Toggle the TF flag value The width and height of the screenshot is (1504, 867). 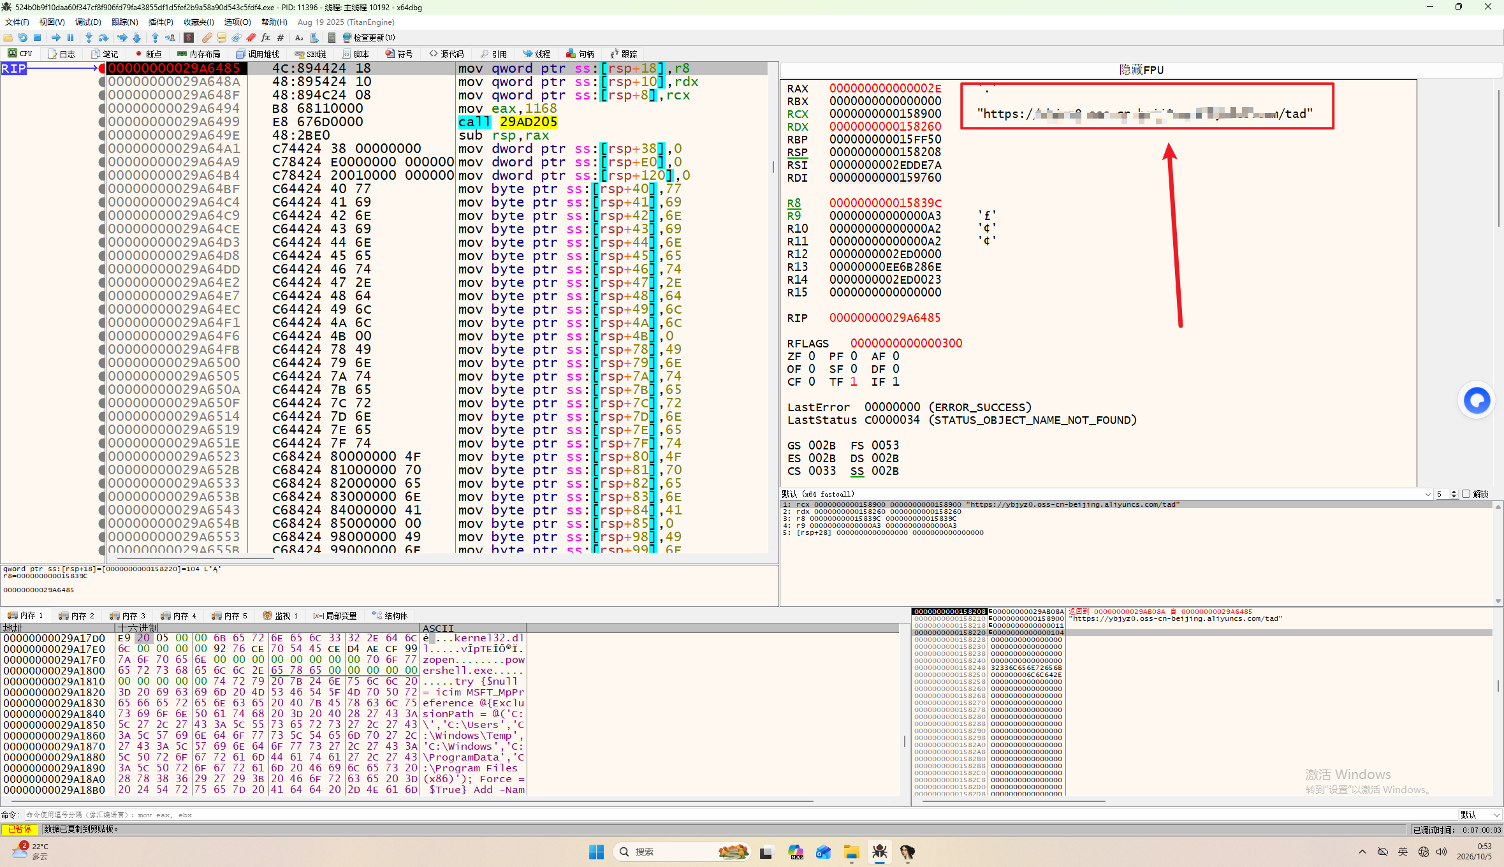tap(854, 382)
